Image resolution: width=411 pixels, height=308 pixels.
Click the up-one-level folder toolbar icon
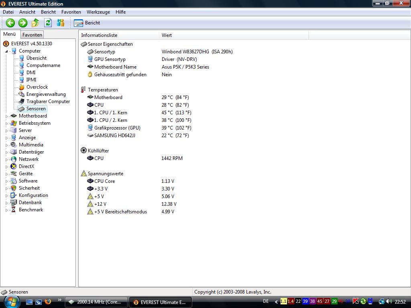coord(35,23)
